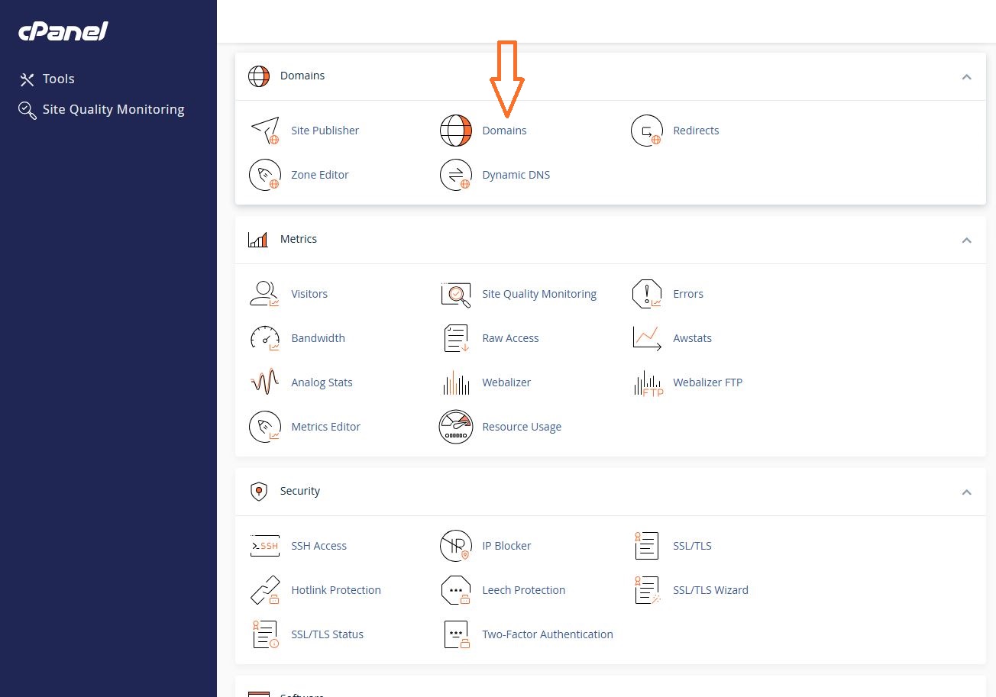Screen dimensions: 996x697
Task: Open the Awstats link
Action: pyautogui.click(x=692, y=338)
